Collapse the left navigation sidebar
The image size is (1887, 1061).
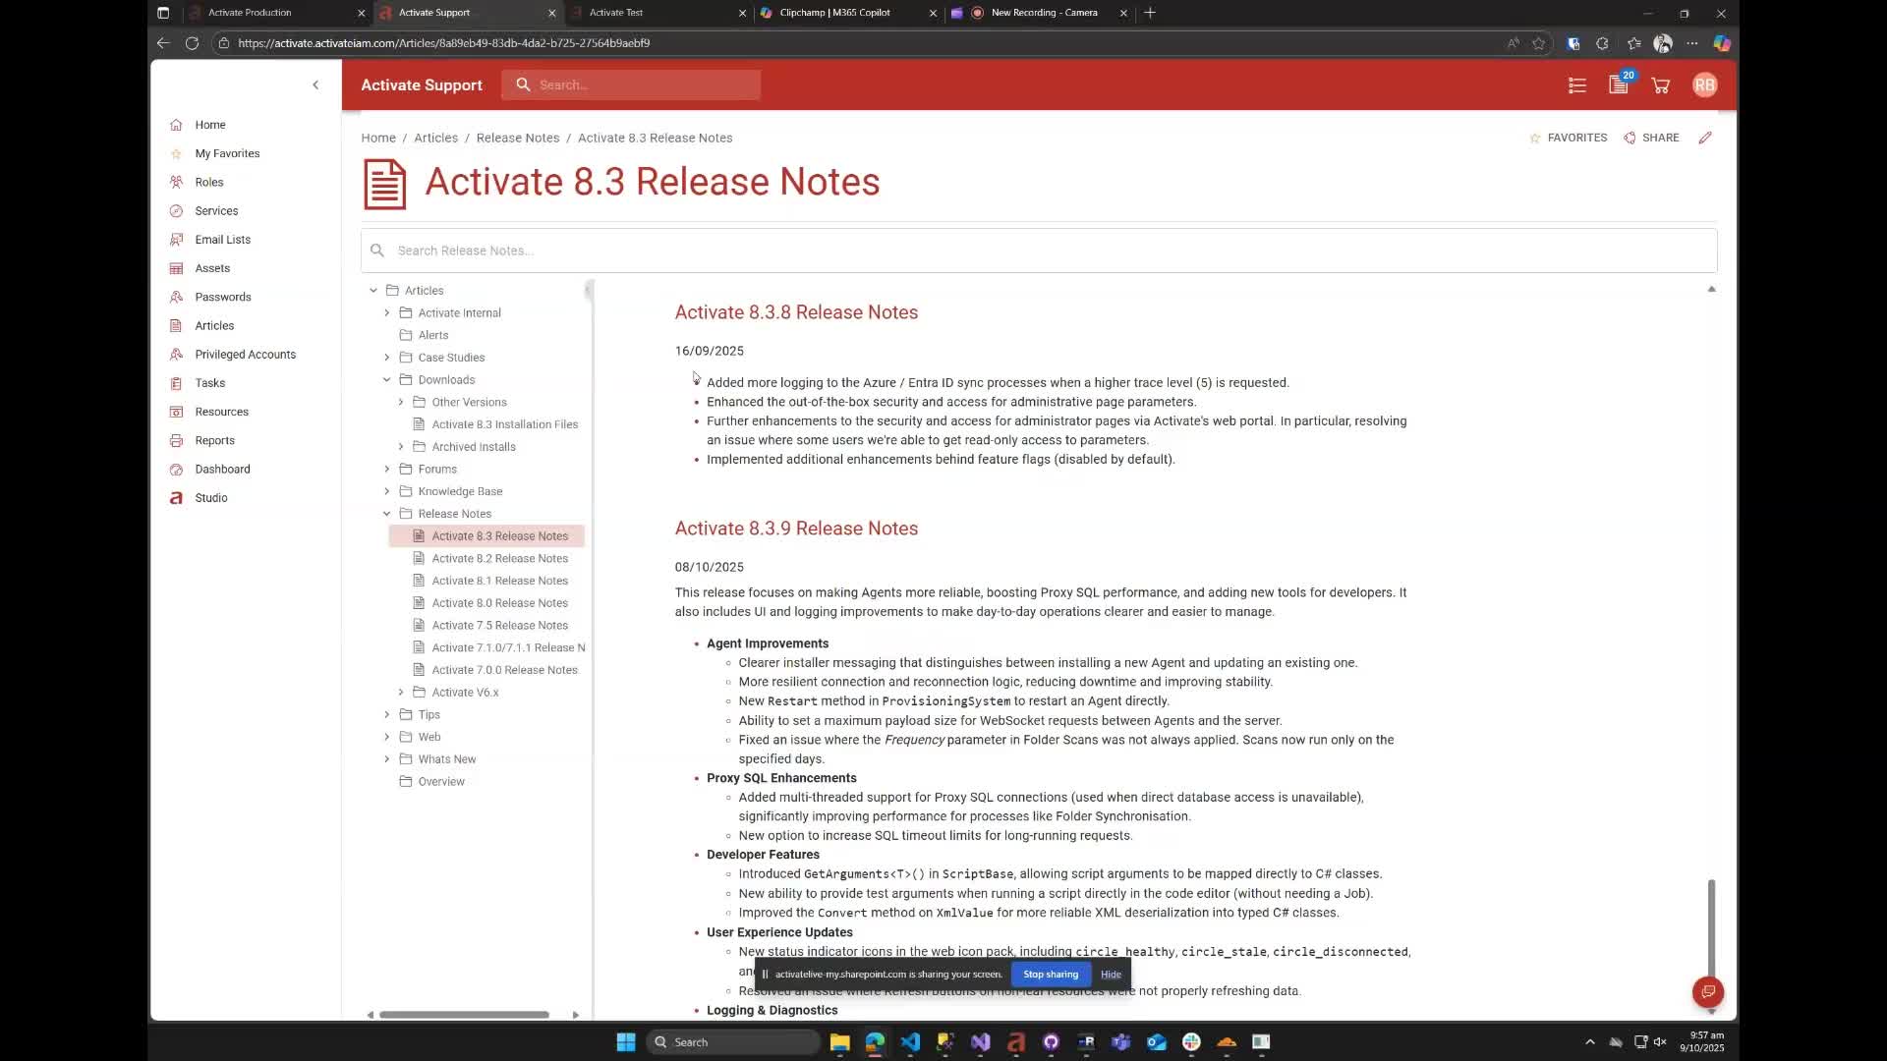click(315, 85)
